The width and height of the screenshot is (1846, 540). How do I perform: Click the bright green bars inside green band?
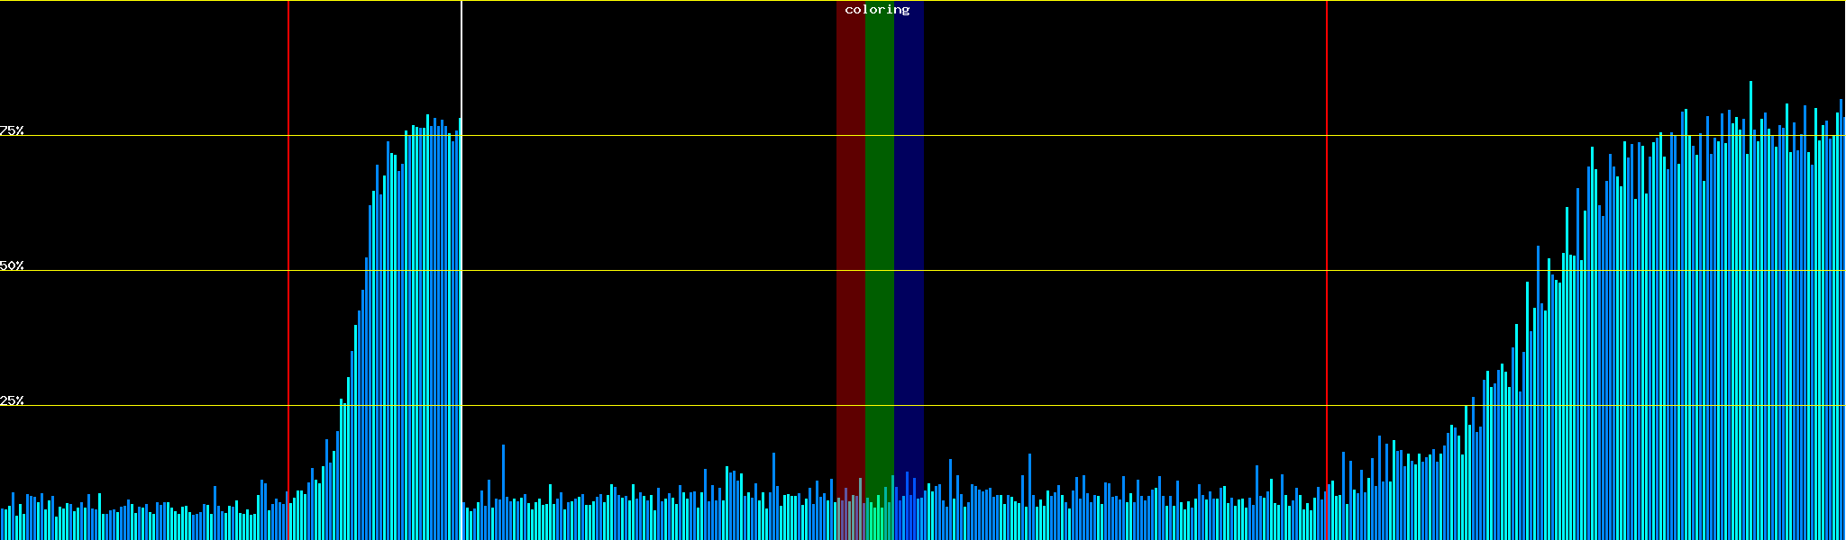(x=878, y=520)
